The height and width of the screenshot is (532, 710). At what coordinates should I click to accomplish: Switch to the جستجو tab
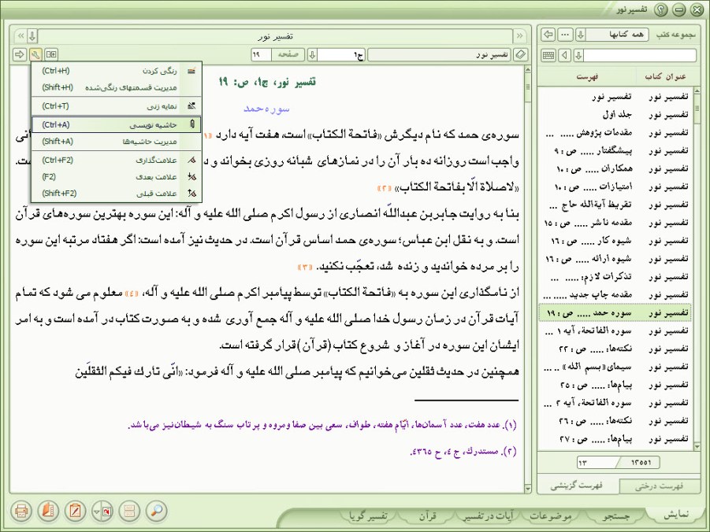pos(615,515)
